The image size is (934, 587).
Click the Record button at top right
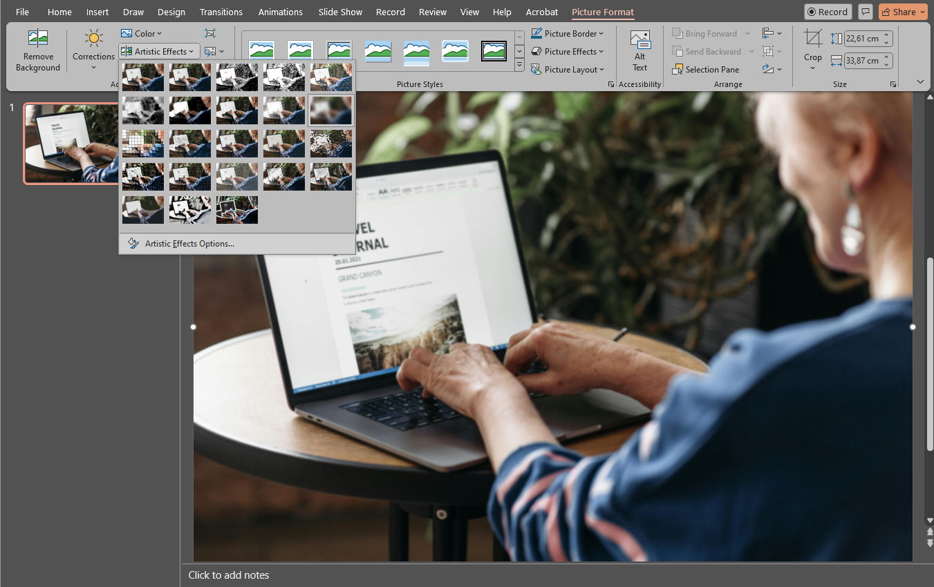tap(828, 12)
